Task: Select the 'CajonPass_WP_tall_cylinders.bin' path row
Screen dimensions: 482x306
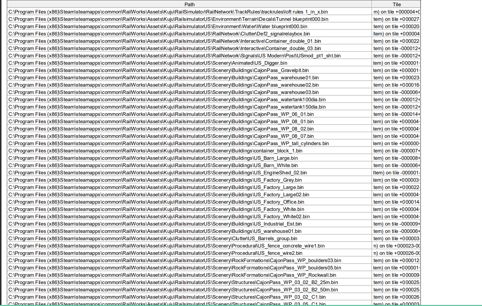Action: point(189,143)
